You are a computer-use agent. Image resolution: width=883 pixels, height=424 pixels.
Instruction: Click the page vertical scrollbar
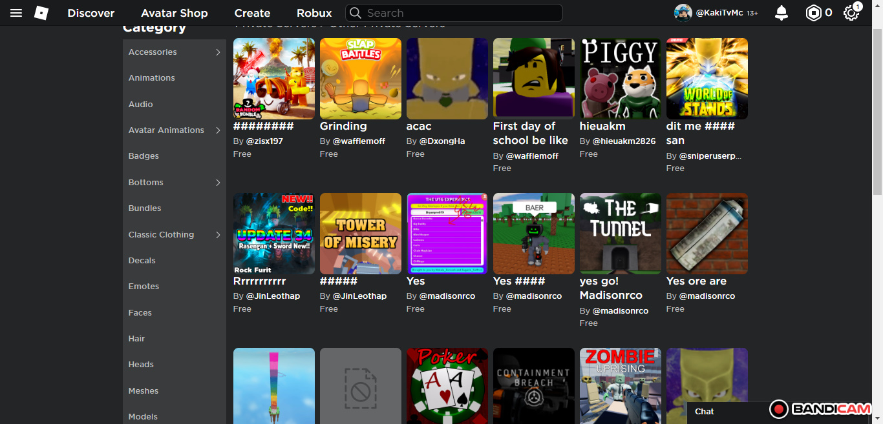tap(877, 110)
